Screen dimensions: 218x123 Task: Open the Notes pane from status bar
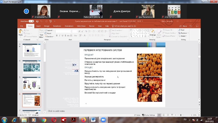(137, 115)
